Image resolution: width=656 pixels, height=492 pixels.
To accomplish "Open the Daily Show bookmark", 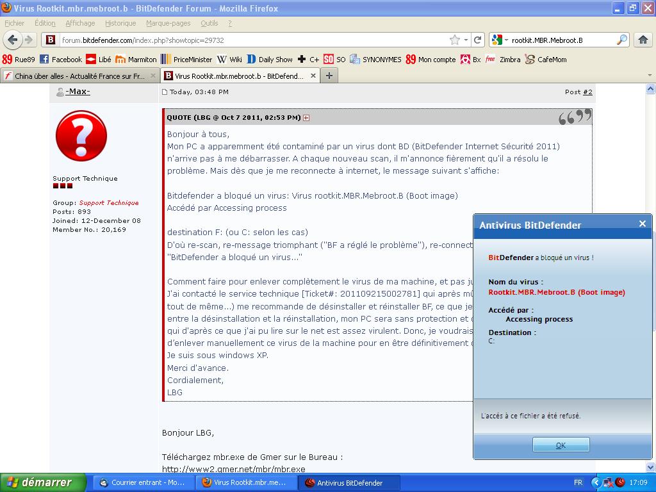I will coord(270,60).
